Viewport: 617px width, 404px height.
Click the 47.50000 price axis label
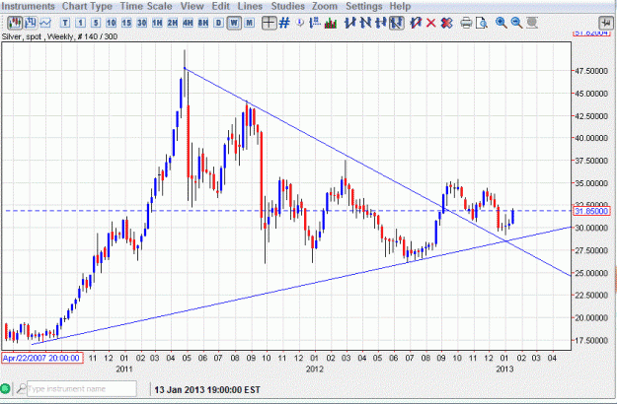point(591,71)
